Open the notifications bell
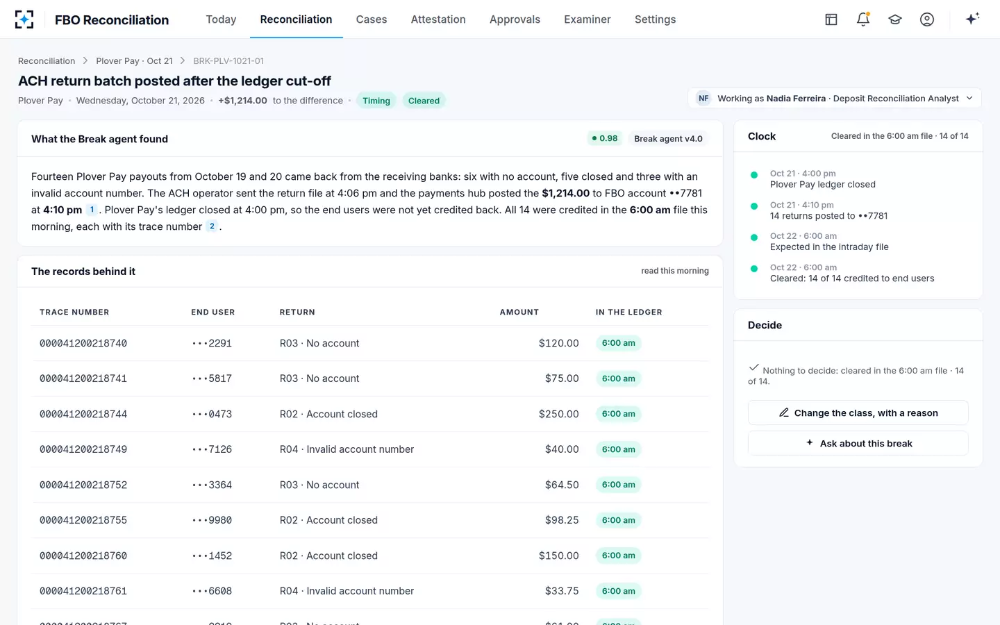Viewport: 1000px width, 625px height. 863,19
